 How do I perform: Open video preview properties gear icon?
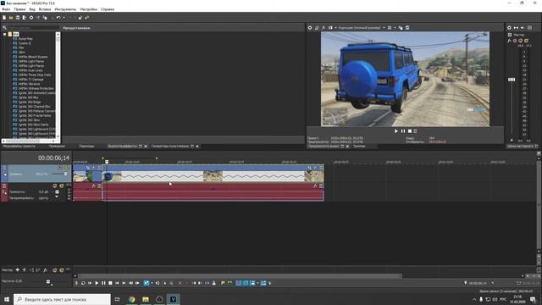click(310, 28)
